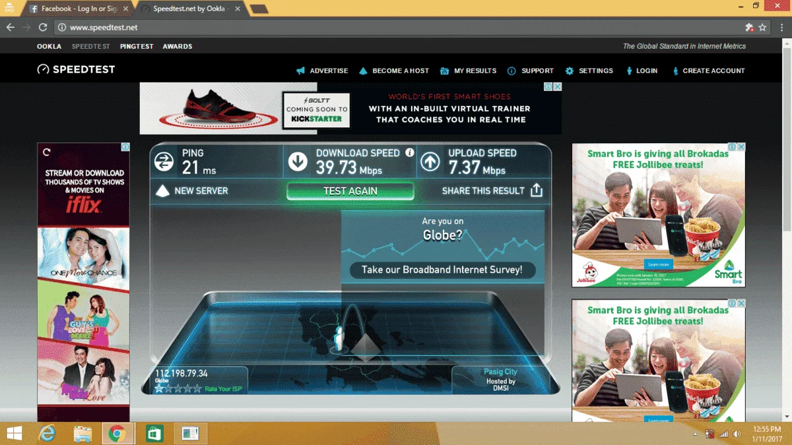Click New Server text link
This screenshot has width=792, height=445.
click(x=201, y=191)
